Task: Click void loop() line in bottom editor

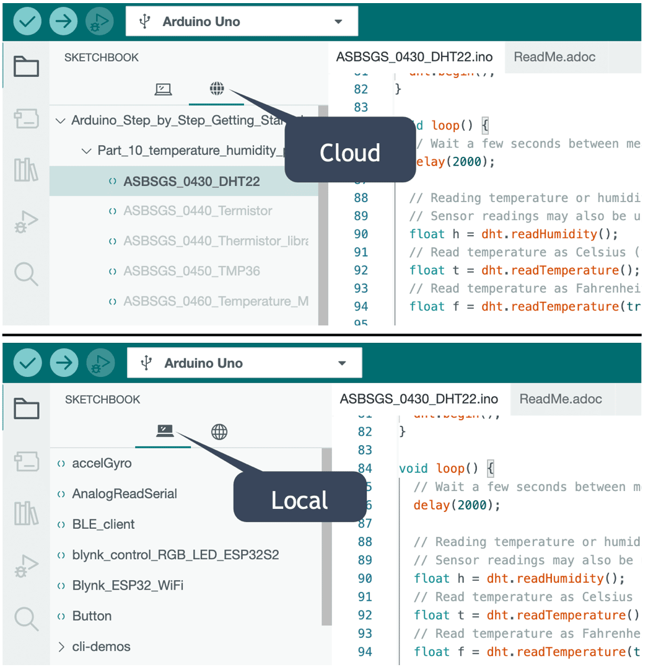Action: [x=447, y=469]
